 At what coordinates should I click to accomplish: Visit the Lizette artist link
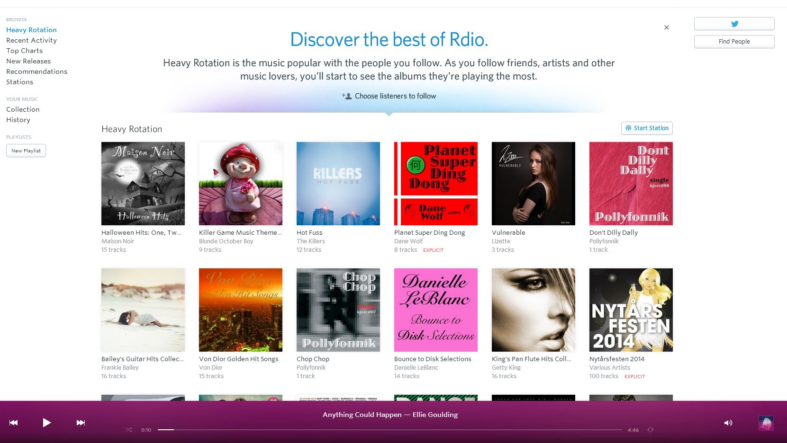tap(501, 241)
